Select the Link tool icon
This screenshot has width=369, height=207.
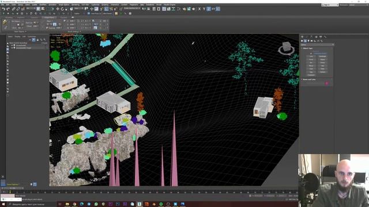(x=13, y=9)
